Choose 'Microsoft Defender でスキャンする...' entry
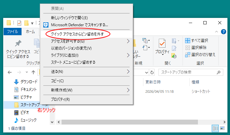The image size is (230, 135). [87, 25]
